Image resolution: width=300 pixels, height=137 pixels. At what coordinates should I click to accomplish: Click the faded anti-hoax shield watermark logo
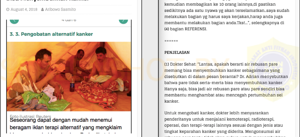click(x=272, y=70)
